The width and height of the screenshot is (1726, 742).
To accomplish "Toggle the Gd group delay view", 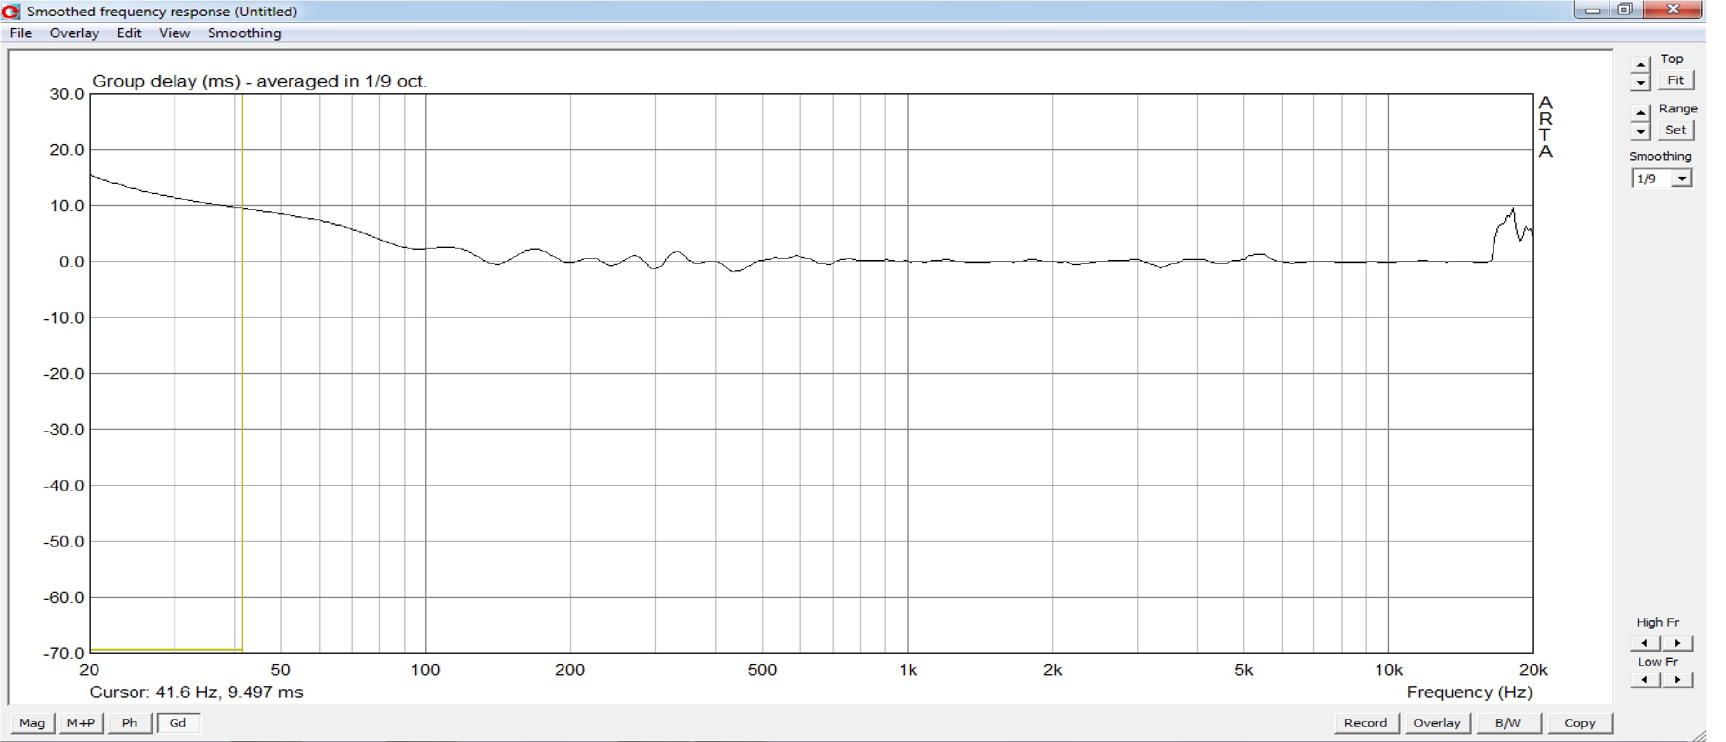I will (x=178, y=722).
